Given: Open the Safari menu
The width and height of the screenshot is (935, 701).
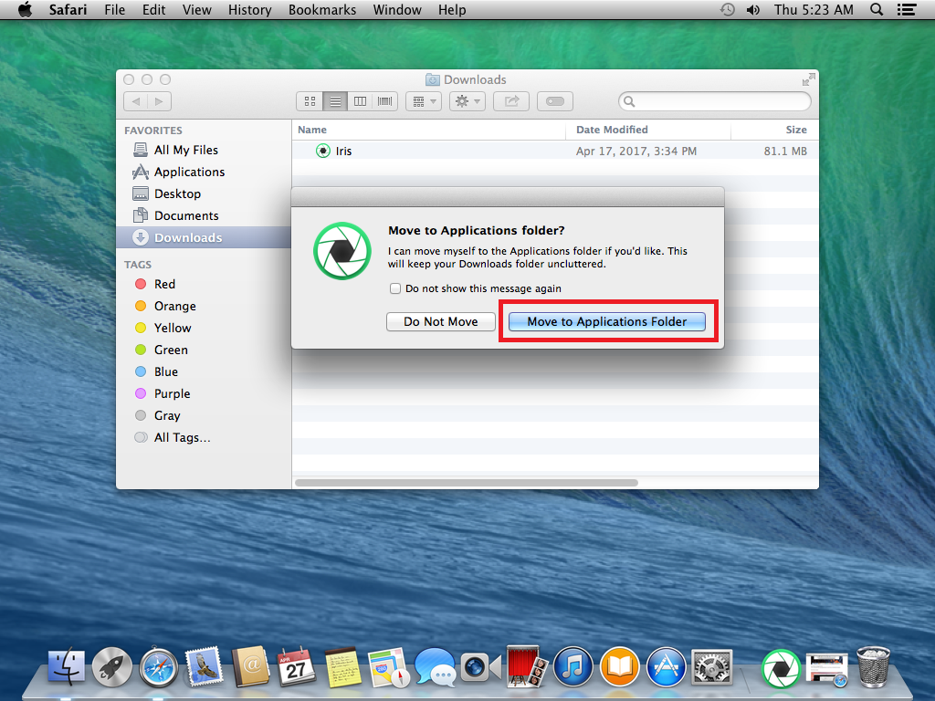Looking at the screenshot, I should pyautogui.click(x=68, y=9).
